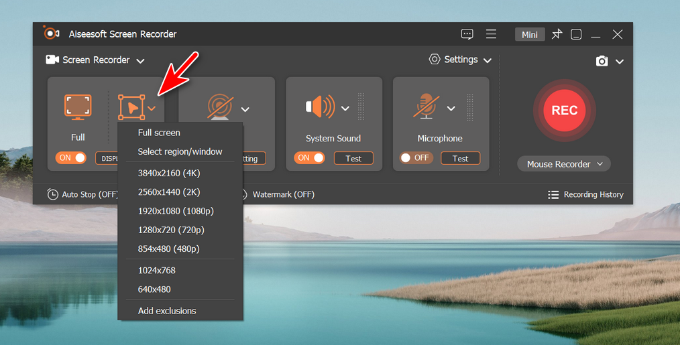Adjust the System Sound volume level bar

pos(361,107)
